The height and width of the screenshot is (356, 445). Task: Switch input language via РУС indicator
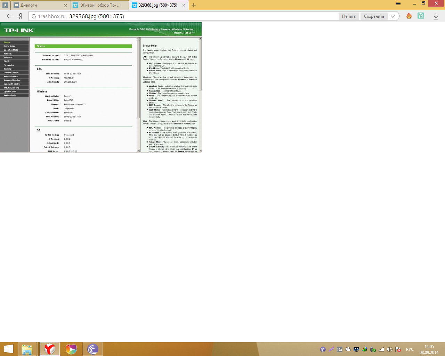[410, 349]
